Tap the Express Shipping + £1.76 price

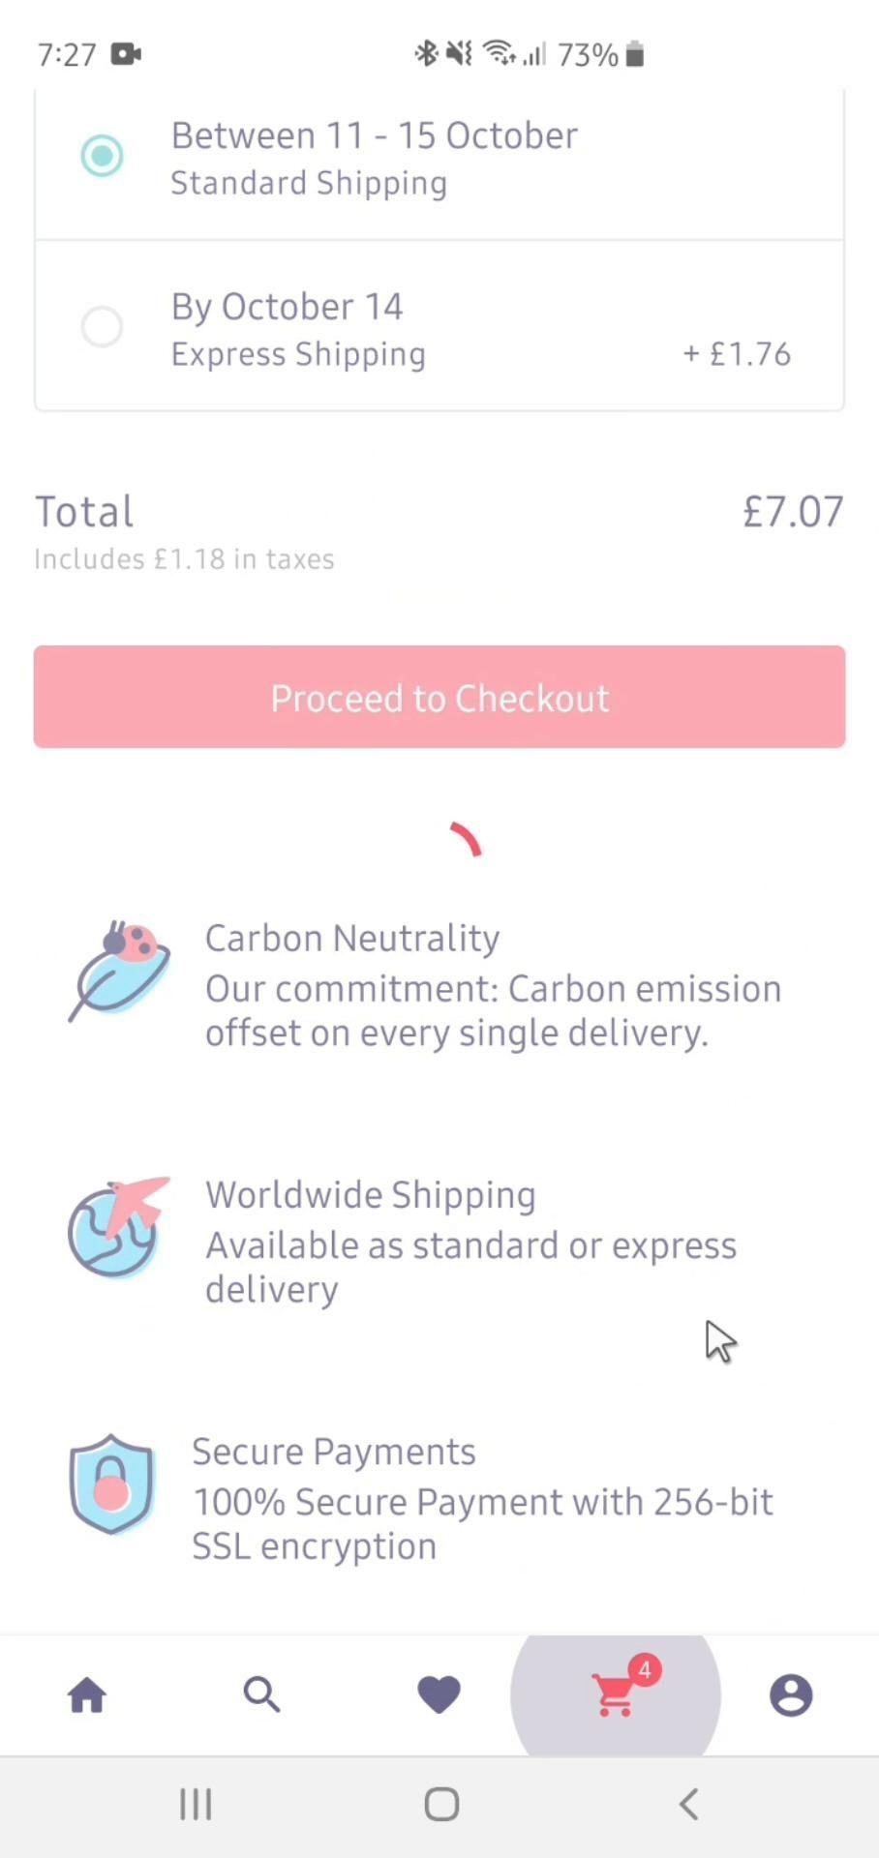(x=737, y=354)
